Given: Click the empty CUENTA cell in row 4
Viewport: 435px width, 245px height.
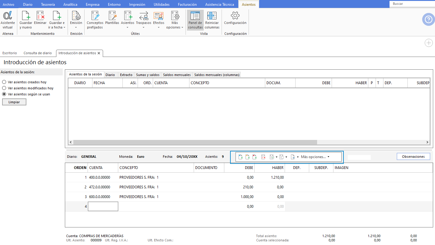Looking at the screenshot, I should pyautogui.click(x=103, y=207).
